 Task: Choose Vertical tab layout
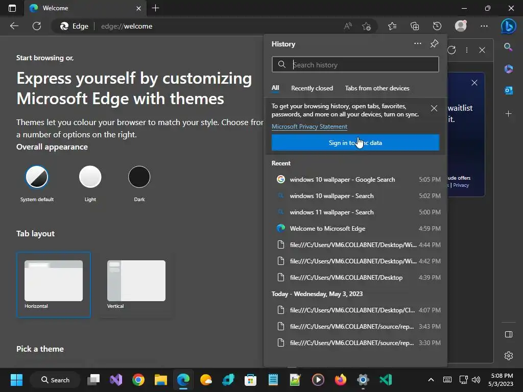point(136,284)
